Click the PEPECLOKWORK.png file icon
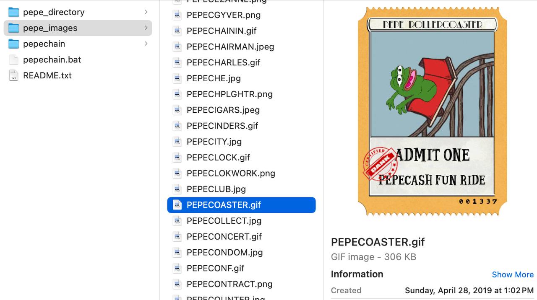This screenshot has height=300, width=537. tap(177, 173)
